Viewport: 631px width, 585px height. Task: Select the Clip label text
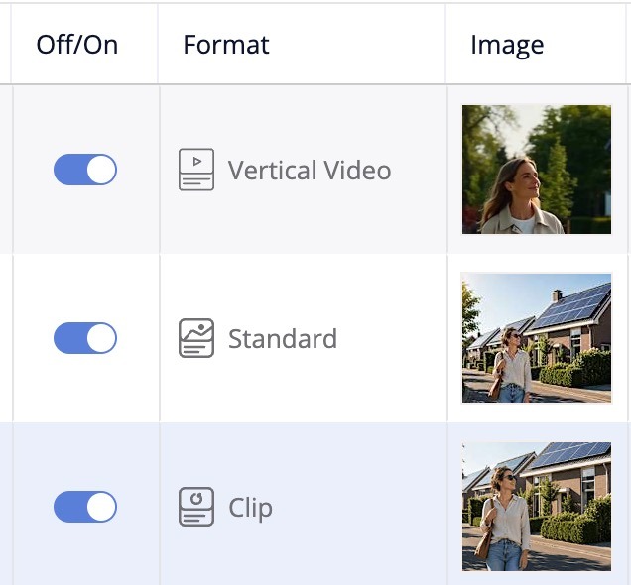coord(250,508)
